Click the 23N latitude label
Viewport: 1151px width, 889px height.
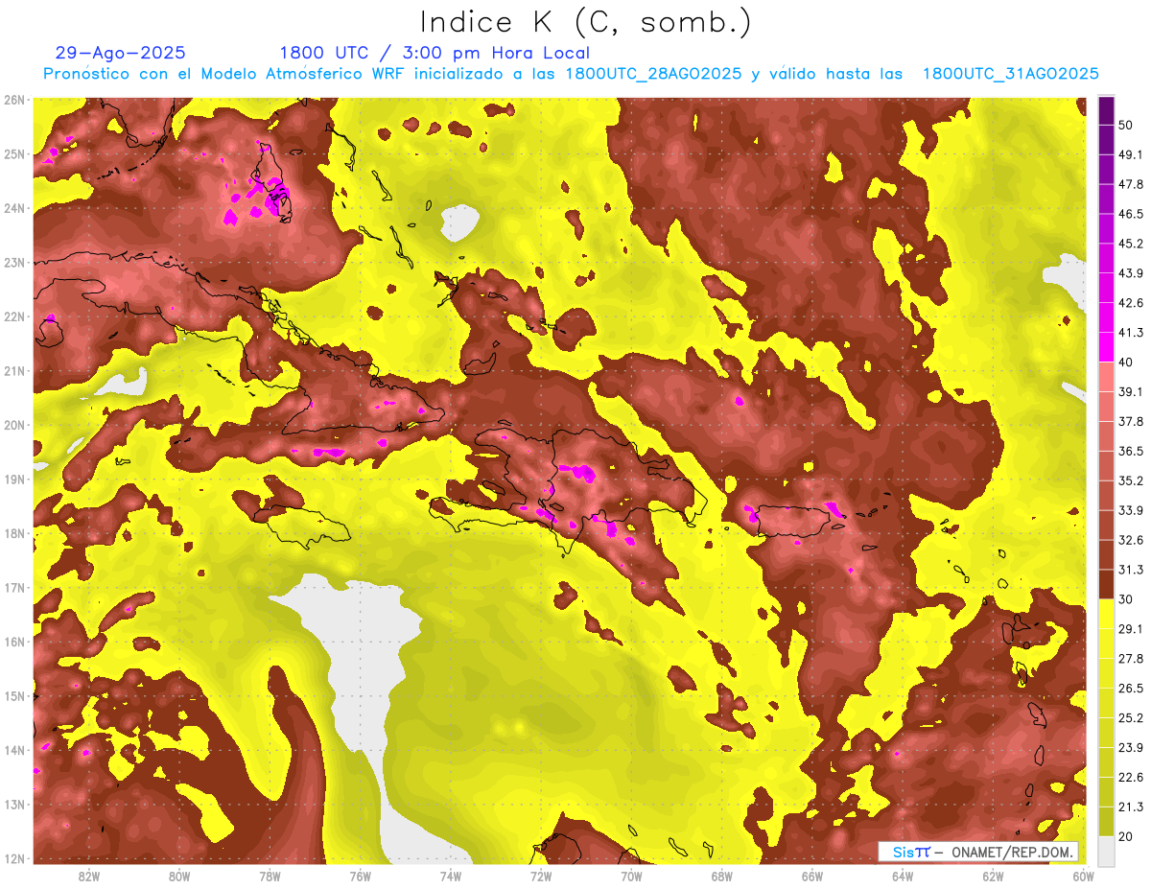point(14,262)
